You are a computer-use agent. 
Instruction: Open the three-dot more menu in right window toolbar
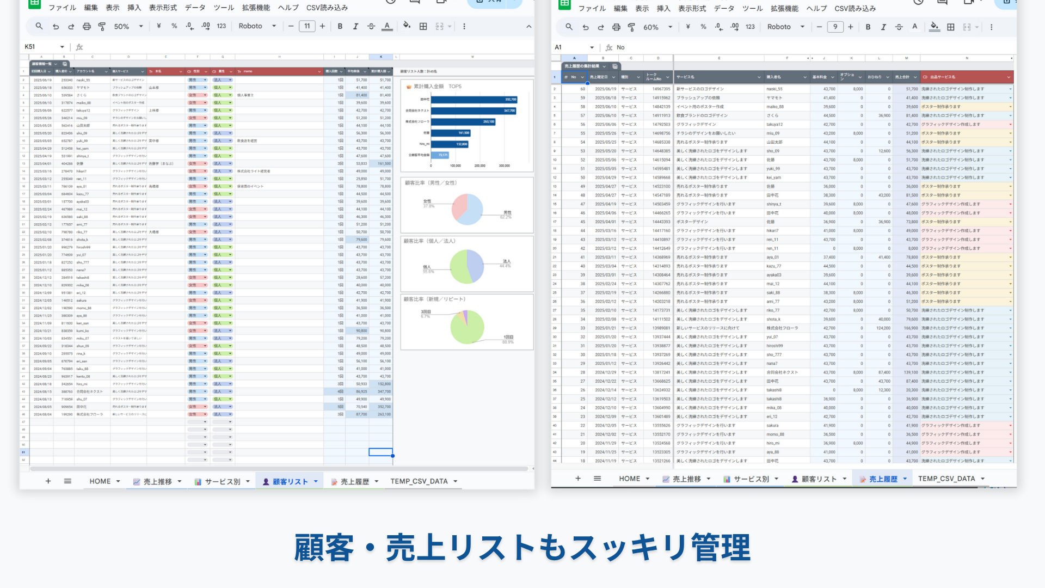[x=991, y=27]
